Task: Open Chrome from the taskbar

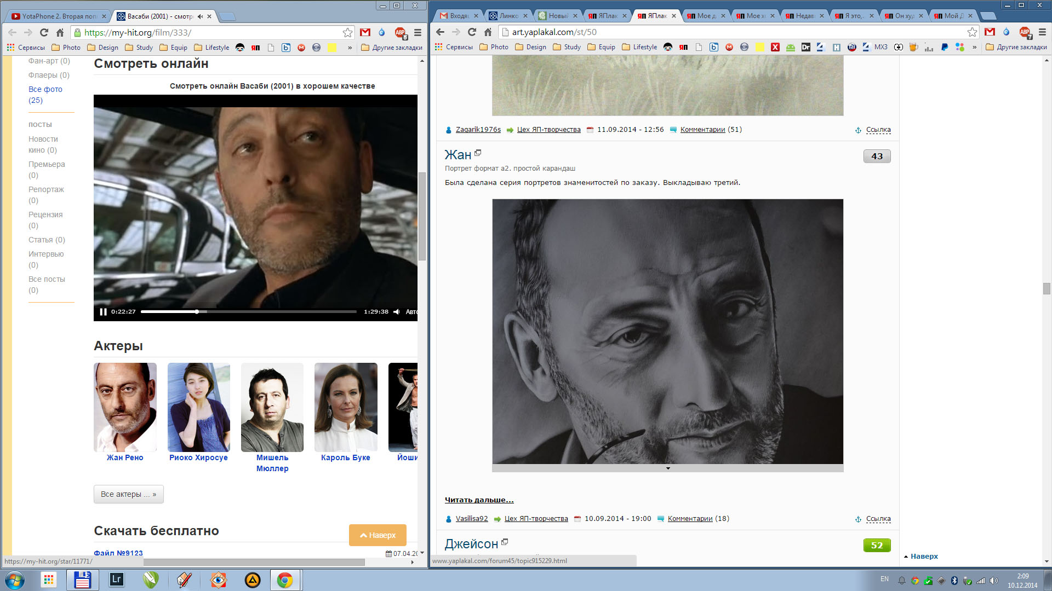Action: (x=285, y=580)
